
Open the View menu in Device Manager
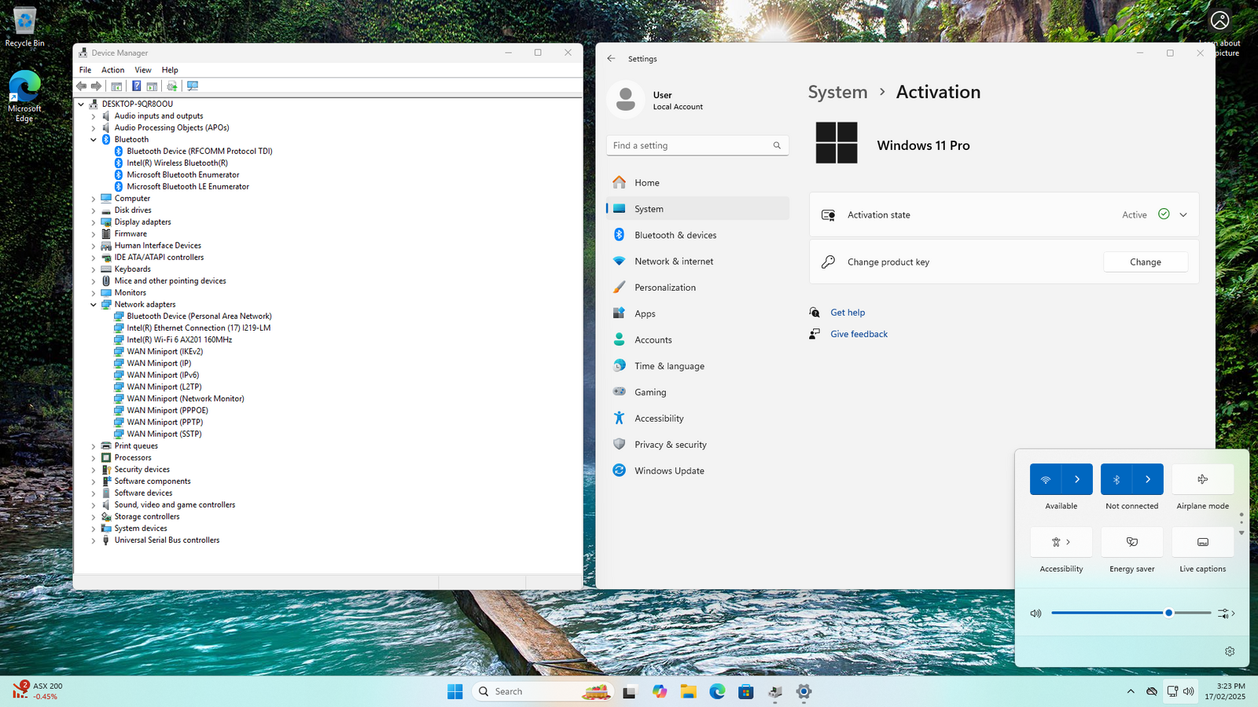click(143, 70)
